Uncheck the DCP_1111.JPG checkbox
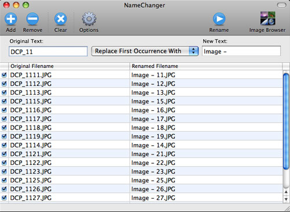Screen dimensions: 290x212 4,75
